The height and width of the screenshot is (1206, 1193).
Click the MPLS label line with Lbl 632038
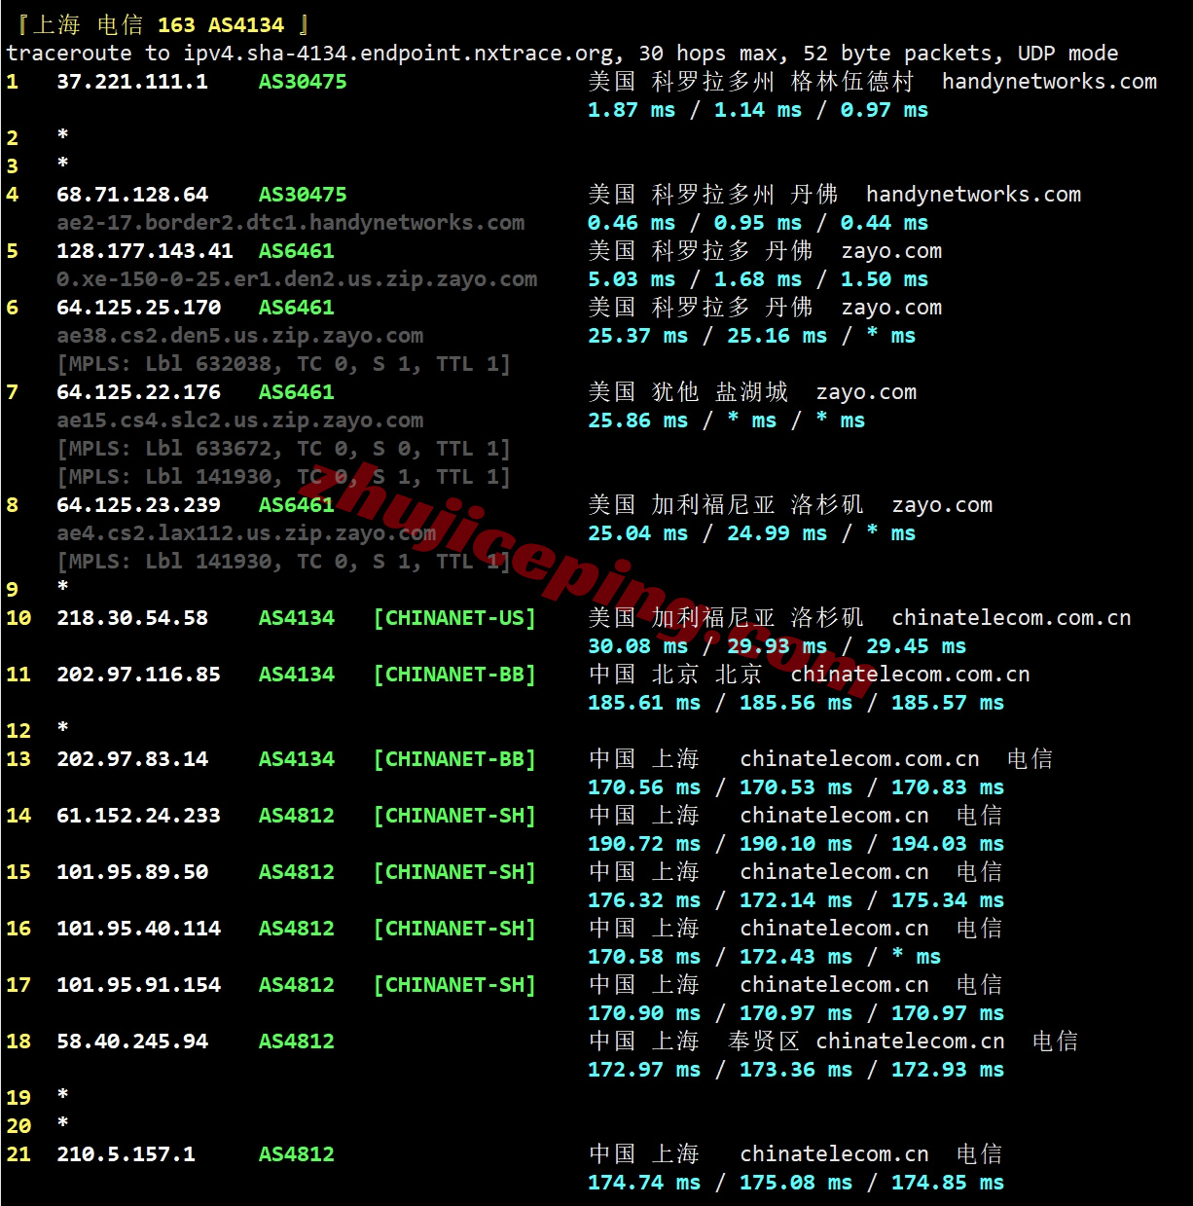283,364
